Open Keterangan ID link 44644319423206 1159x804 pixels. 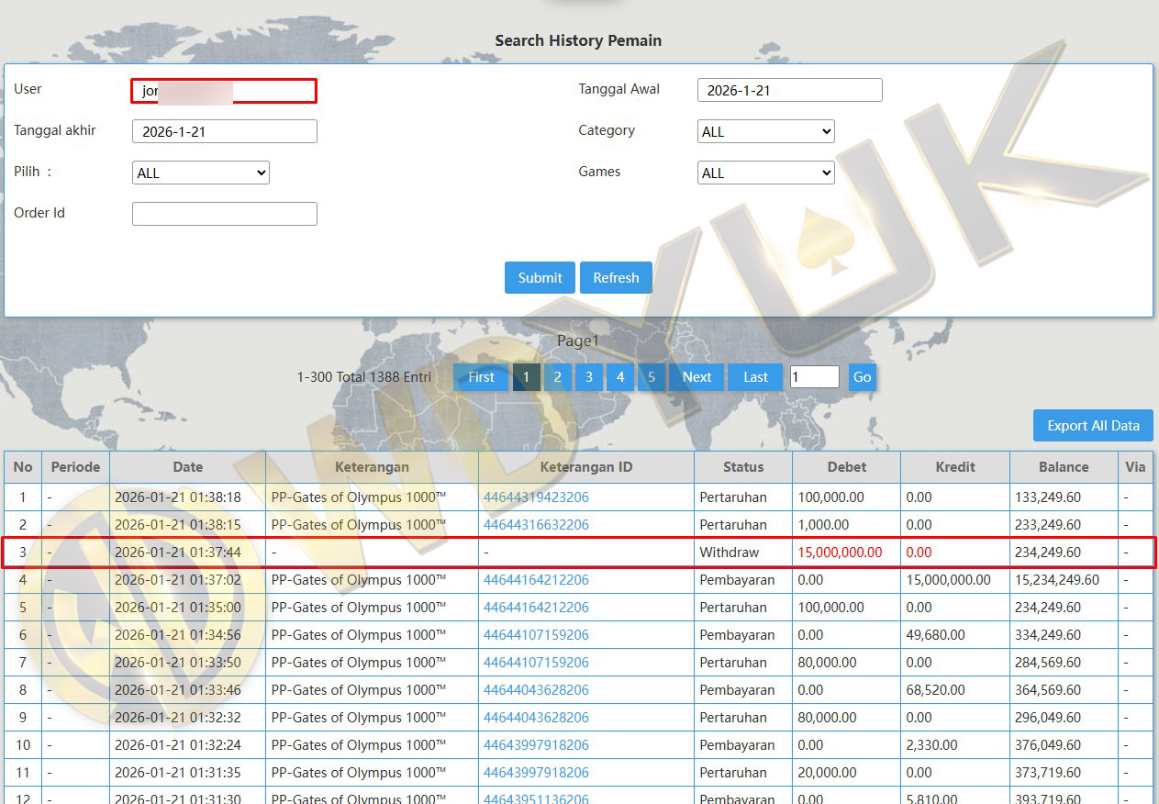[x=536, y=497]
